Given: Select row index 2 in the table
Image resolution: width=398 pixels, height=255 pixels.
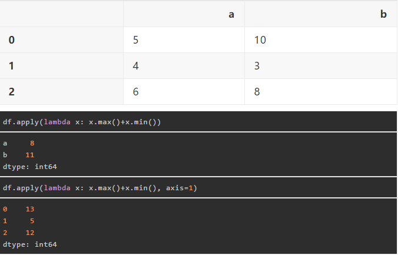Looking at the screenshot, I should point(12,92).
